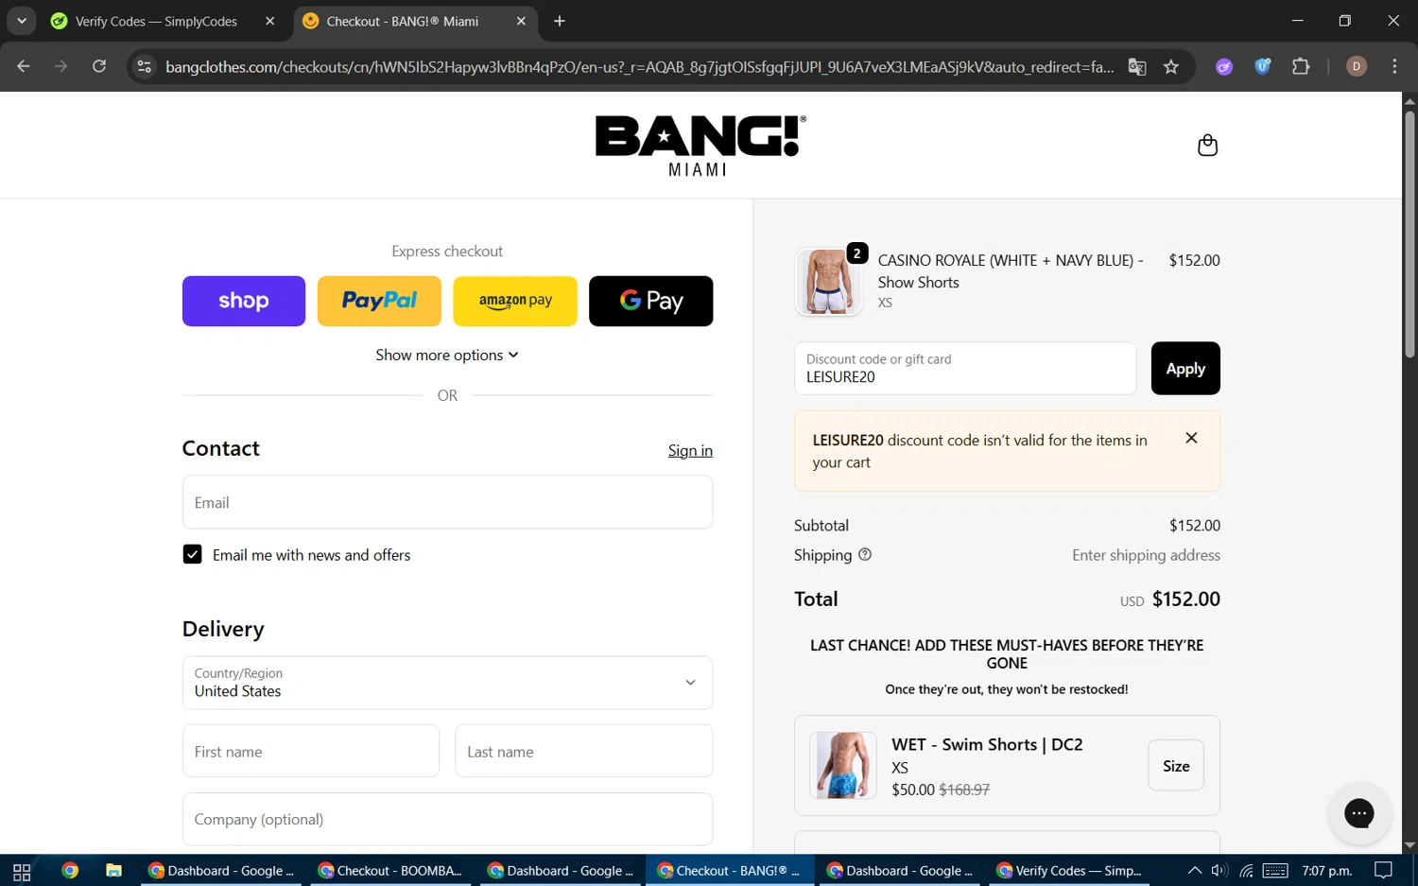Open Chrome from the taskbar
This screenshot has width=1418, height=886.
(70, 871)
